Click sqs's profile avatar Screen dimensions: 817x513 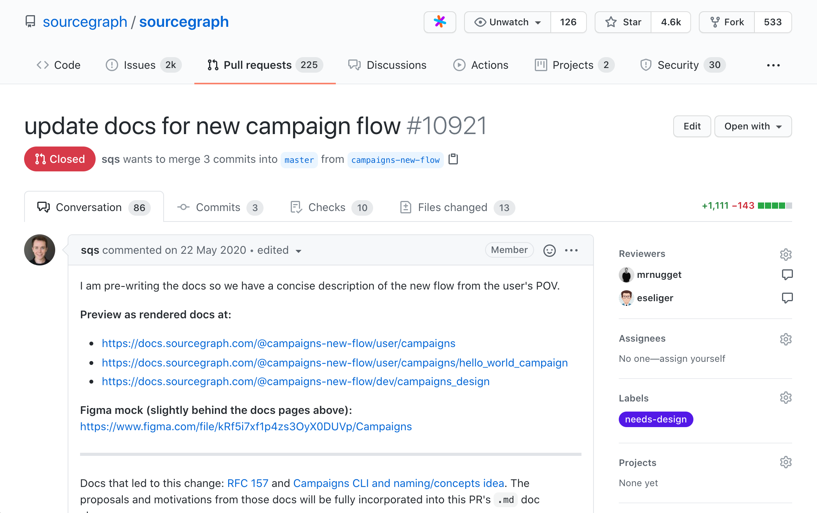(39, 250)
